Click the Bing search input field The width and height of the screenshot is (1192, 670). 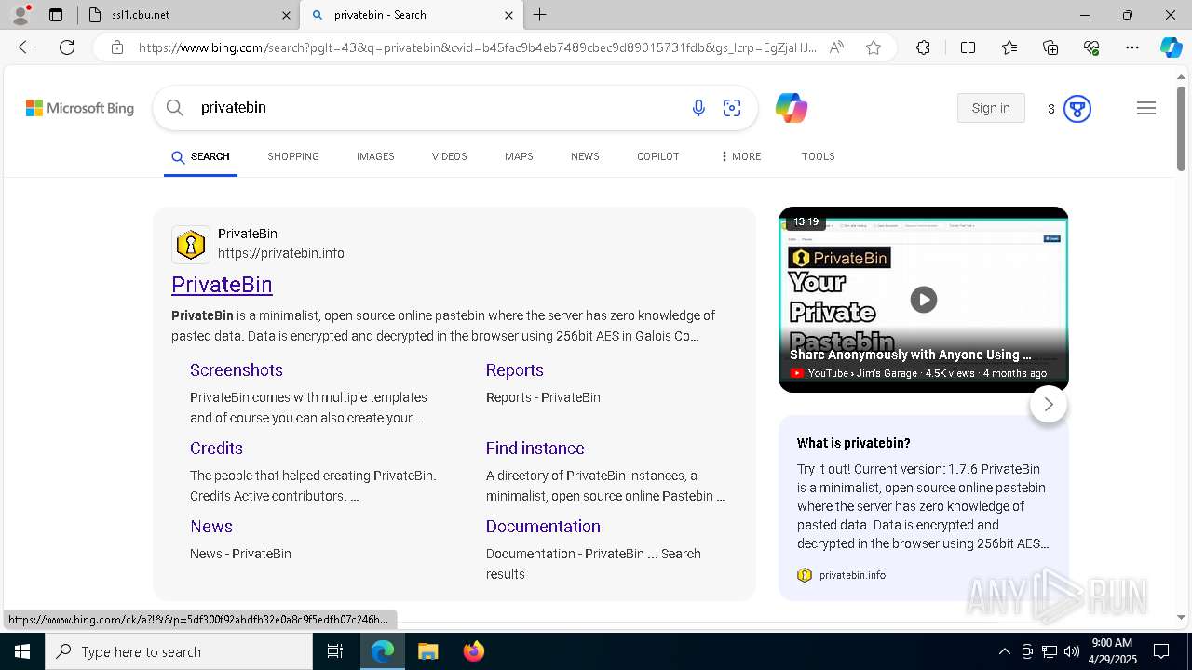(x=438, y=108)
